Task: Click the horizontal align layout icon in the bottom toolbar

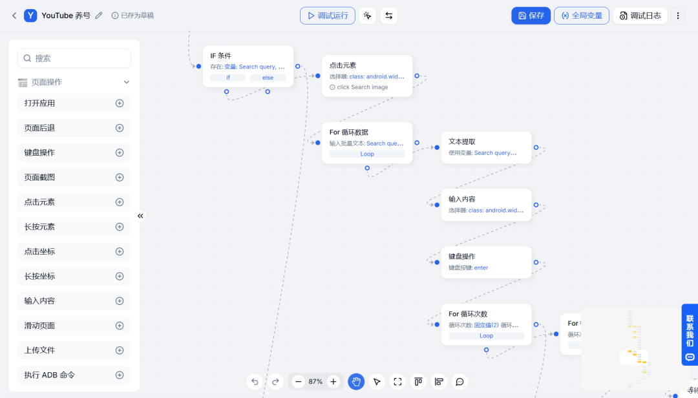Action: [439, 382]
